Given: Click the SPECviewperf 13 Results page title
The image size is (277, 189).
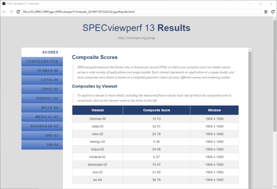Looking at the screenshot, I should tap(137, 28).
